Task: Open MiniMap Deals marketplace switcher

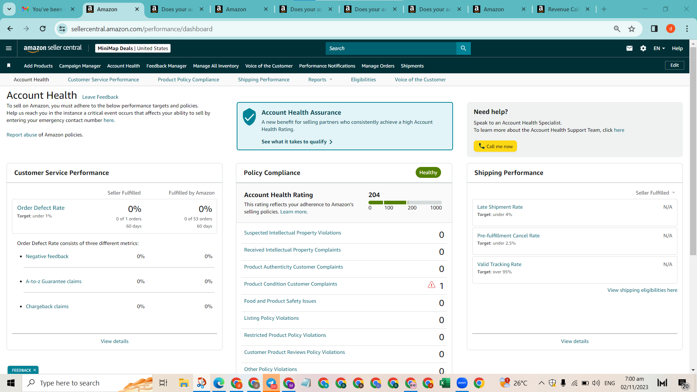Action: tap(133, 48)
